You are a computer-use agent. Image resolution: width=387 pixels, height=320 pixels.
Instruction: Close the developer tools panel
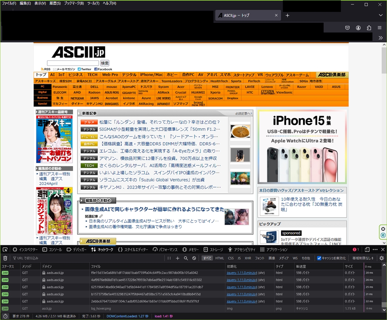pyautogui.click(x=383, y=250)
